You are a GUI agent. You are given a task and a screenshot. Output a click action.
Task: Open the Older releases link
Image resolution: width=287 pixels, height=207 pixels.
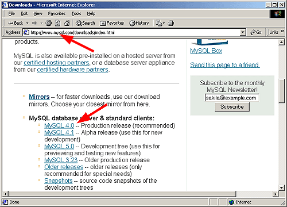click(x=64, y=167)
